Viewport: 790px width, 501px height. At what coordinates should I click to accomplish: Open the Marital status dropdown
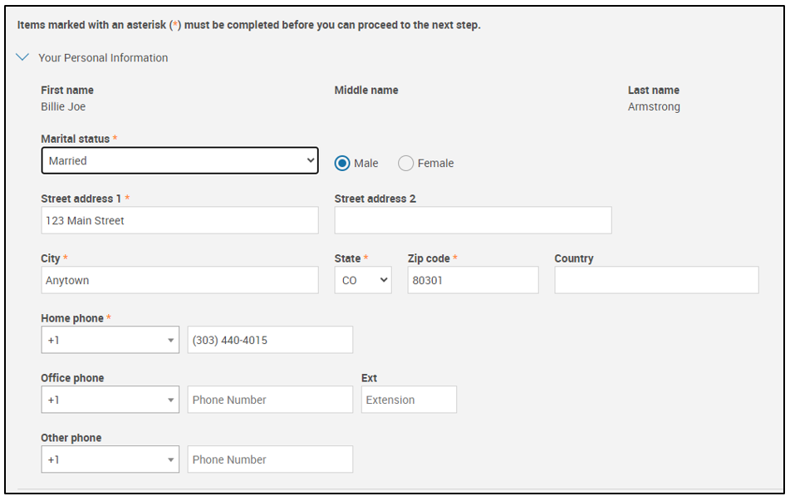coord(179,161)
